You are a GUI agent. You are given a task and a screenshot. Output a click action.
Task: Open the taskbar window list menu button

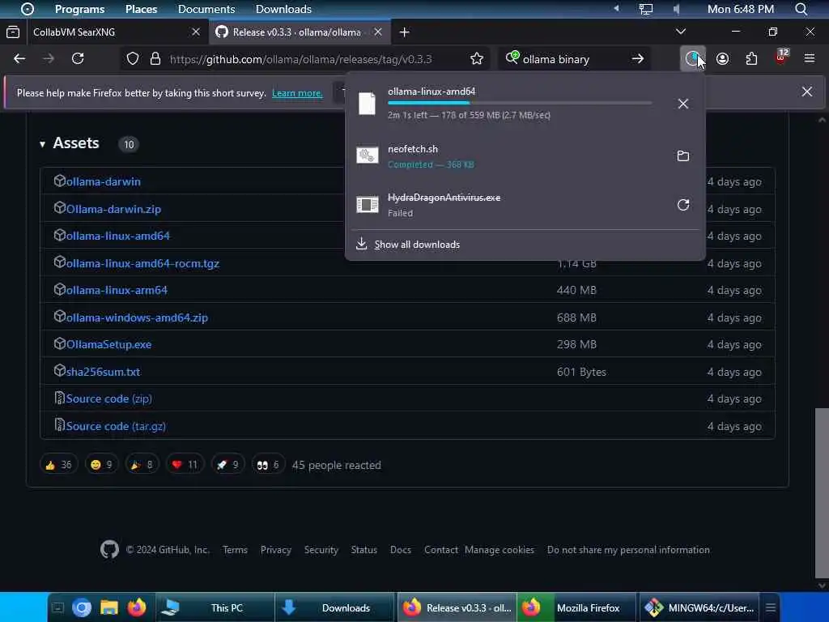pos(771,607)
